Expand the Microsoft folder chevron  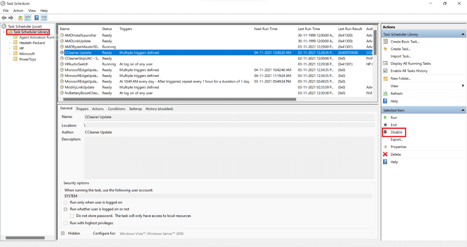coord(9,54)
